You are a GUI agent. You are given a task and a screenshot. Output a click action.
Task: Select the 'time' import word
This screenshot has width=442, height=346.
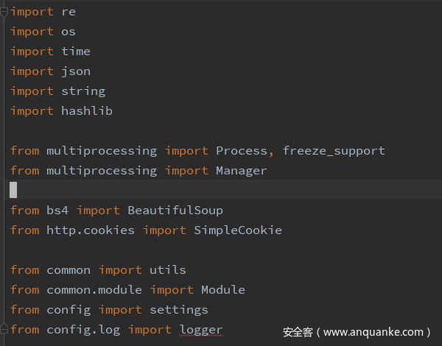(x=76, y=52)
